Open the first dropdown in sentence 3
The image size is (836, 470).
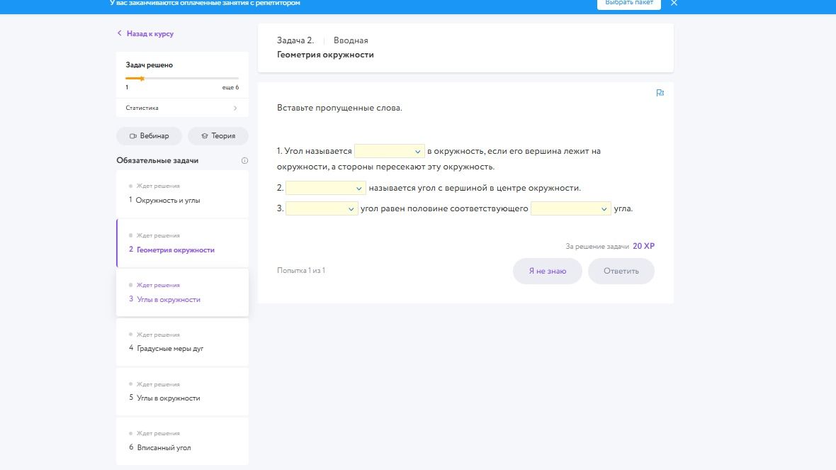(x=322, y=208)
